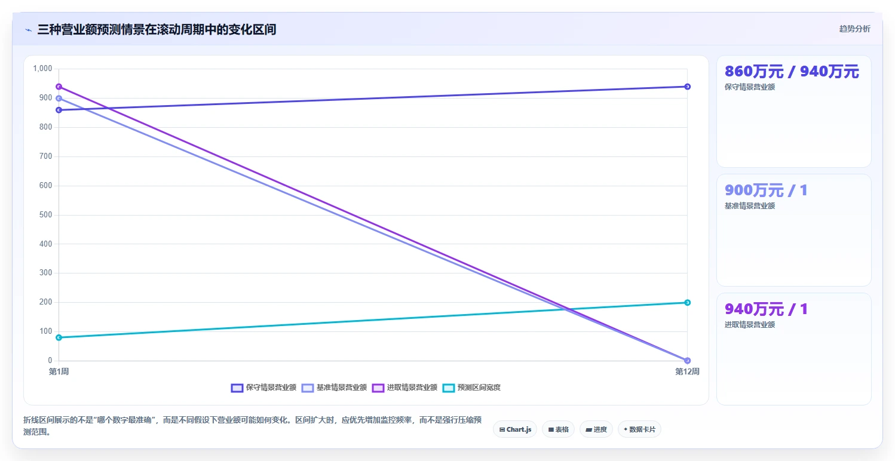The image size is (895, 461).
Task: Click 基准情景营业额 caption in second card
Action: coord(750,206)
